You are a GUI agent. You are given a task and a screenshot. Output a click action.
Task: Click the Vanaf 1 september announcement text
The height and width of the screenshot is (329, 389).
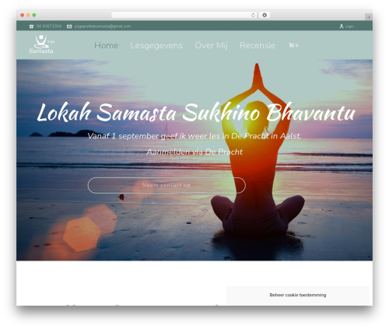click(194, 136)
